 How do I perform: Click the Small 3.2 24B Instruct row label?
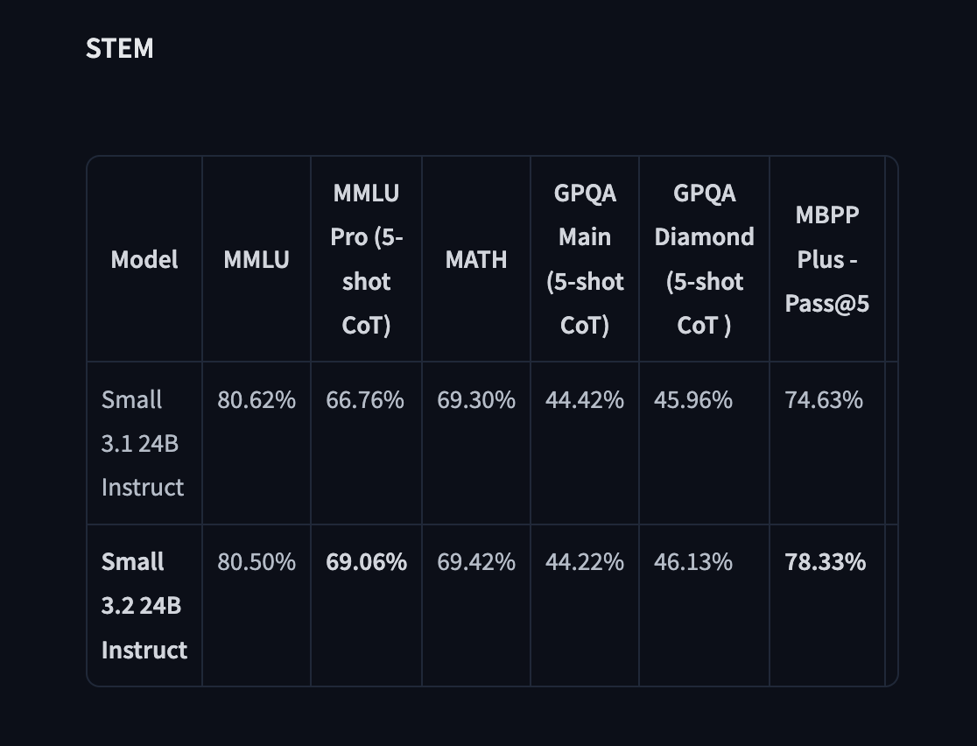coord(144,605)
